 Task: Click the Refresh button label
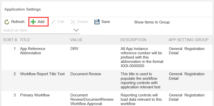[x=18, y=22]
